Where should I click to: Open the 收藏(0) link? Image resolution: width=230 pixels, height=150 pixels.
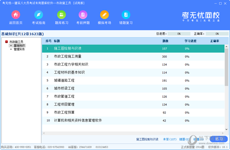[x=198, y=139]
